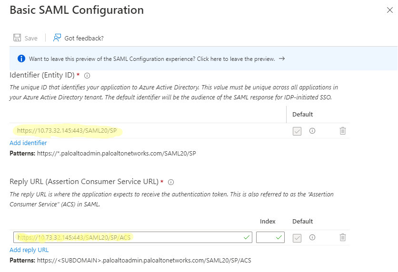Click the Save disk icon

[x=17, y=38]
